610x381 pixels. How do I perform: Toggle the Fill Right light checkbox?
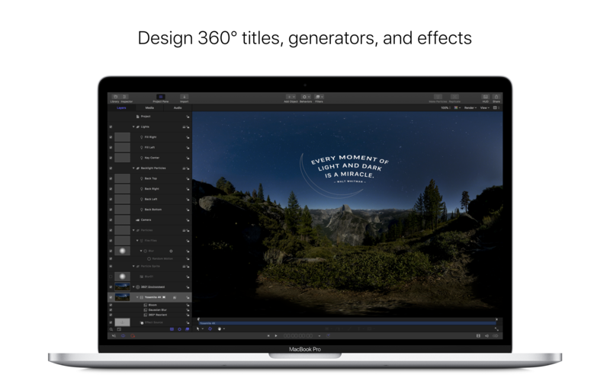111,136
